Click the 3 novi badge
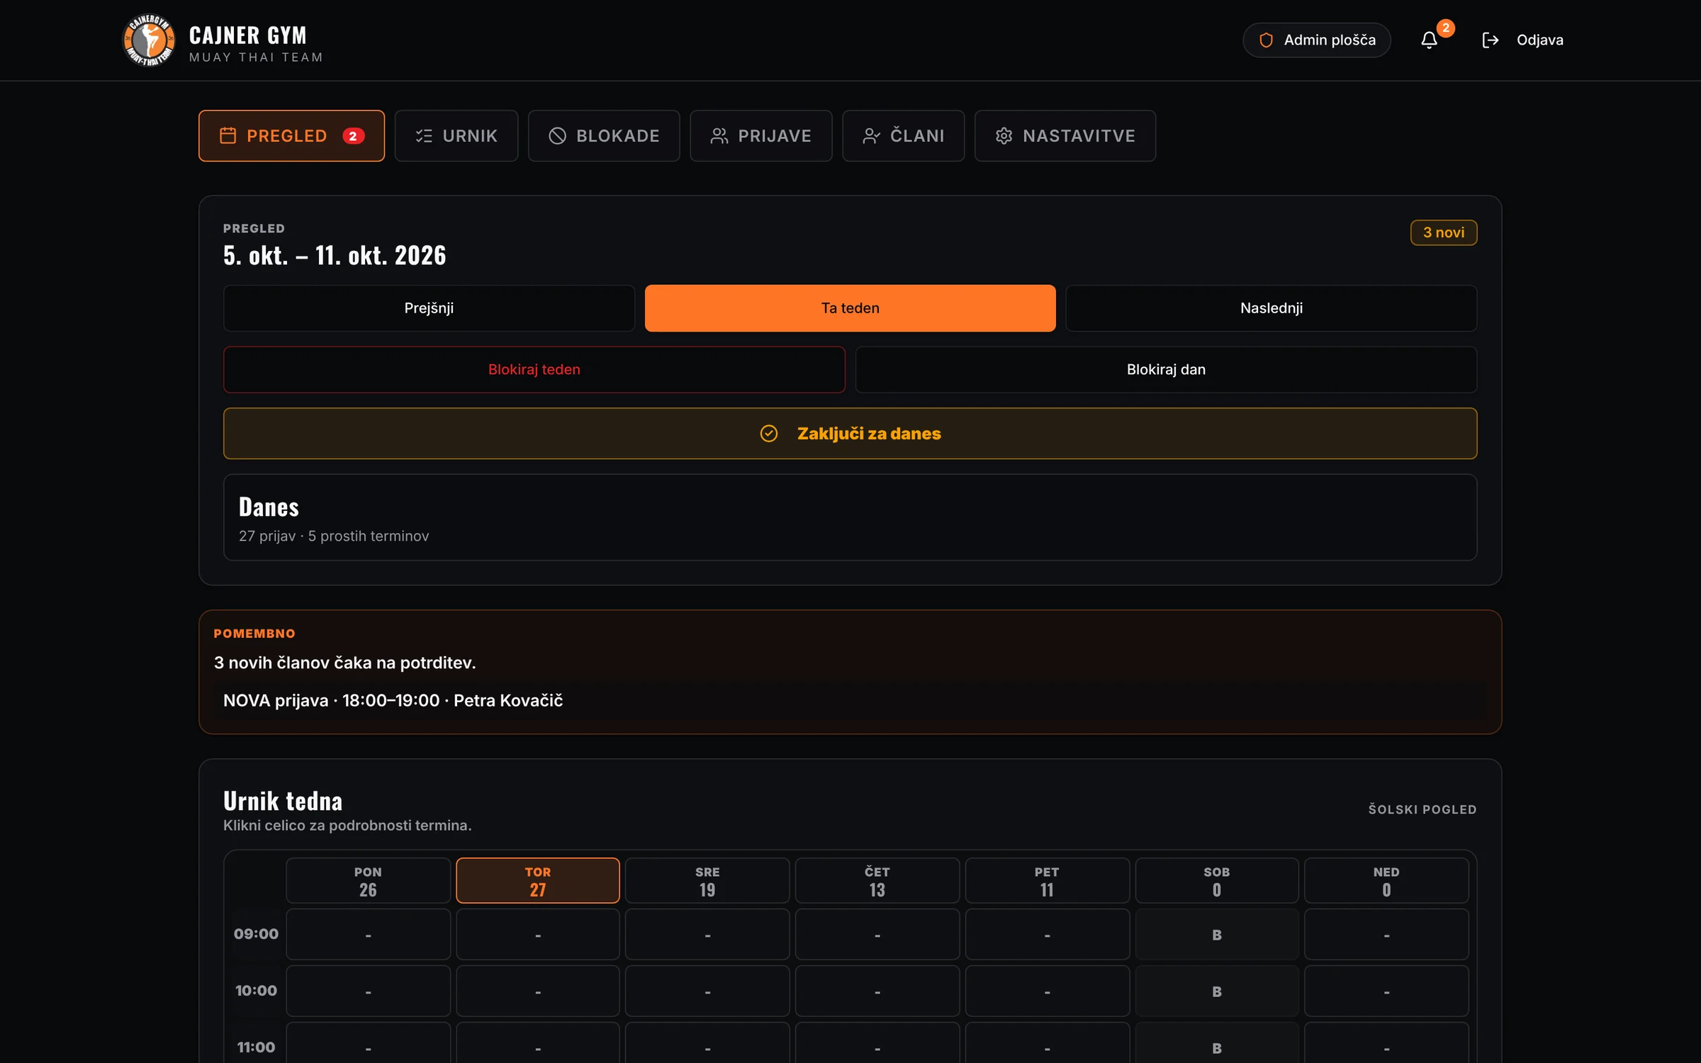The width and height of the screenshot is (1701, 1063). [1443, 232]
